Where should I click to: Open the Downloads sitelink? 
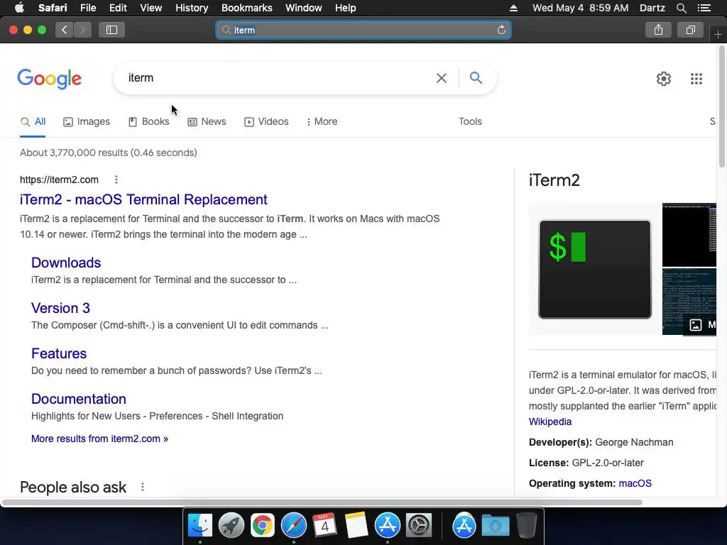pyautogui.click(x=66, y=263)
